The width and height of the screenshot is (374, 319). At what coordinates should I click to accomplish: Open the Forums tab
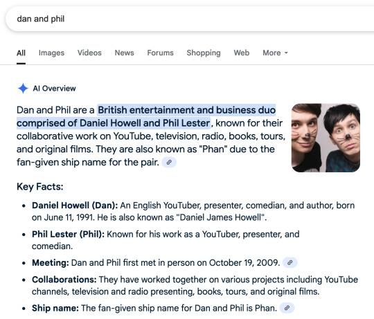point(160,53)
